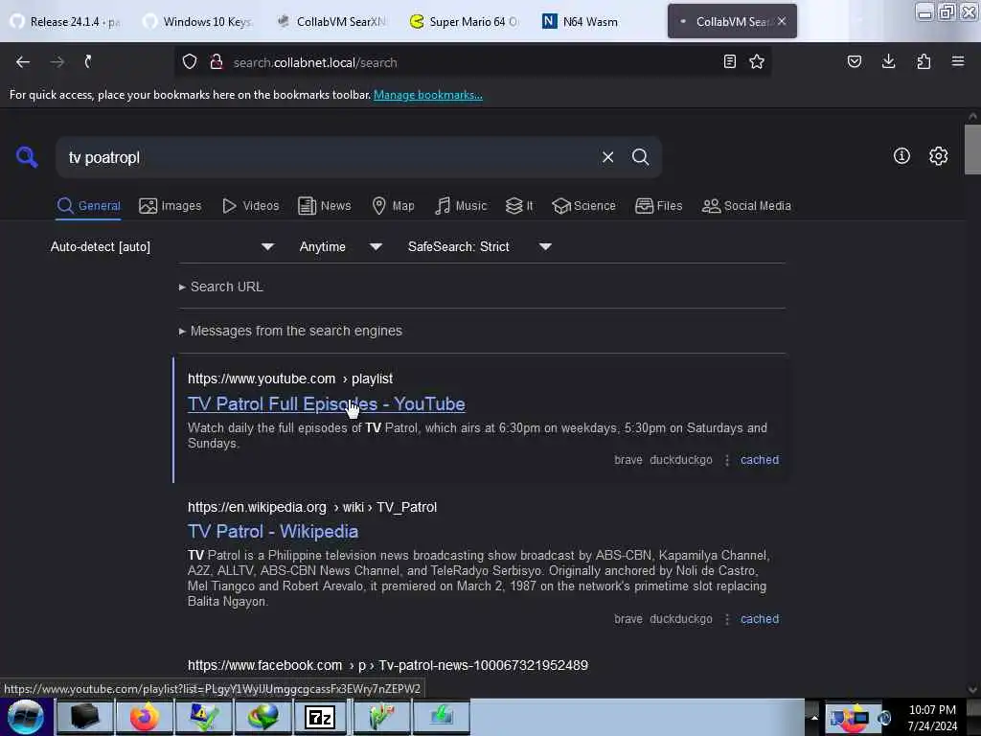This screenshot has height=736, width=981.
Task: Switch to N64 Wasm browser tab
Action: pos(598,21)
